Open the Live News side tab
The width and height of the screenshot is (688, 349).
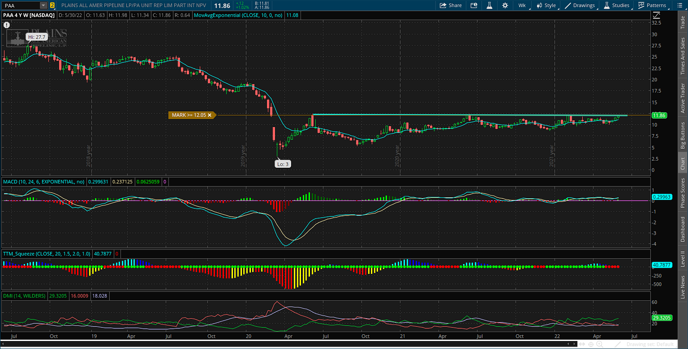682,287
